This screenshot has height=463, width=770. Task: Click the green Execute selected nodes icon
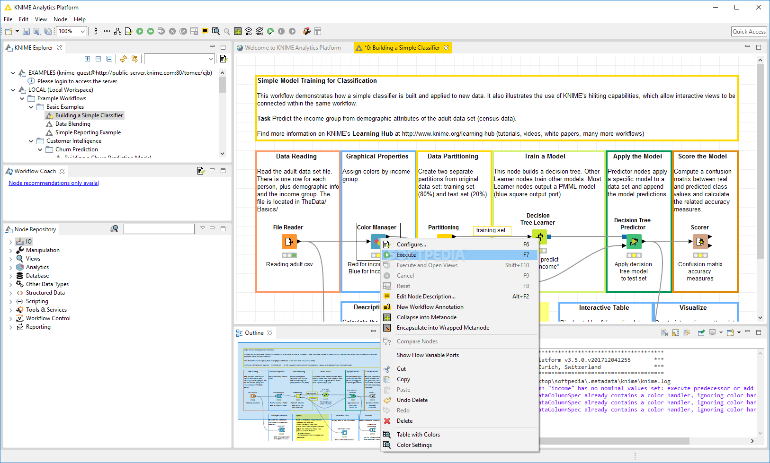140,31
